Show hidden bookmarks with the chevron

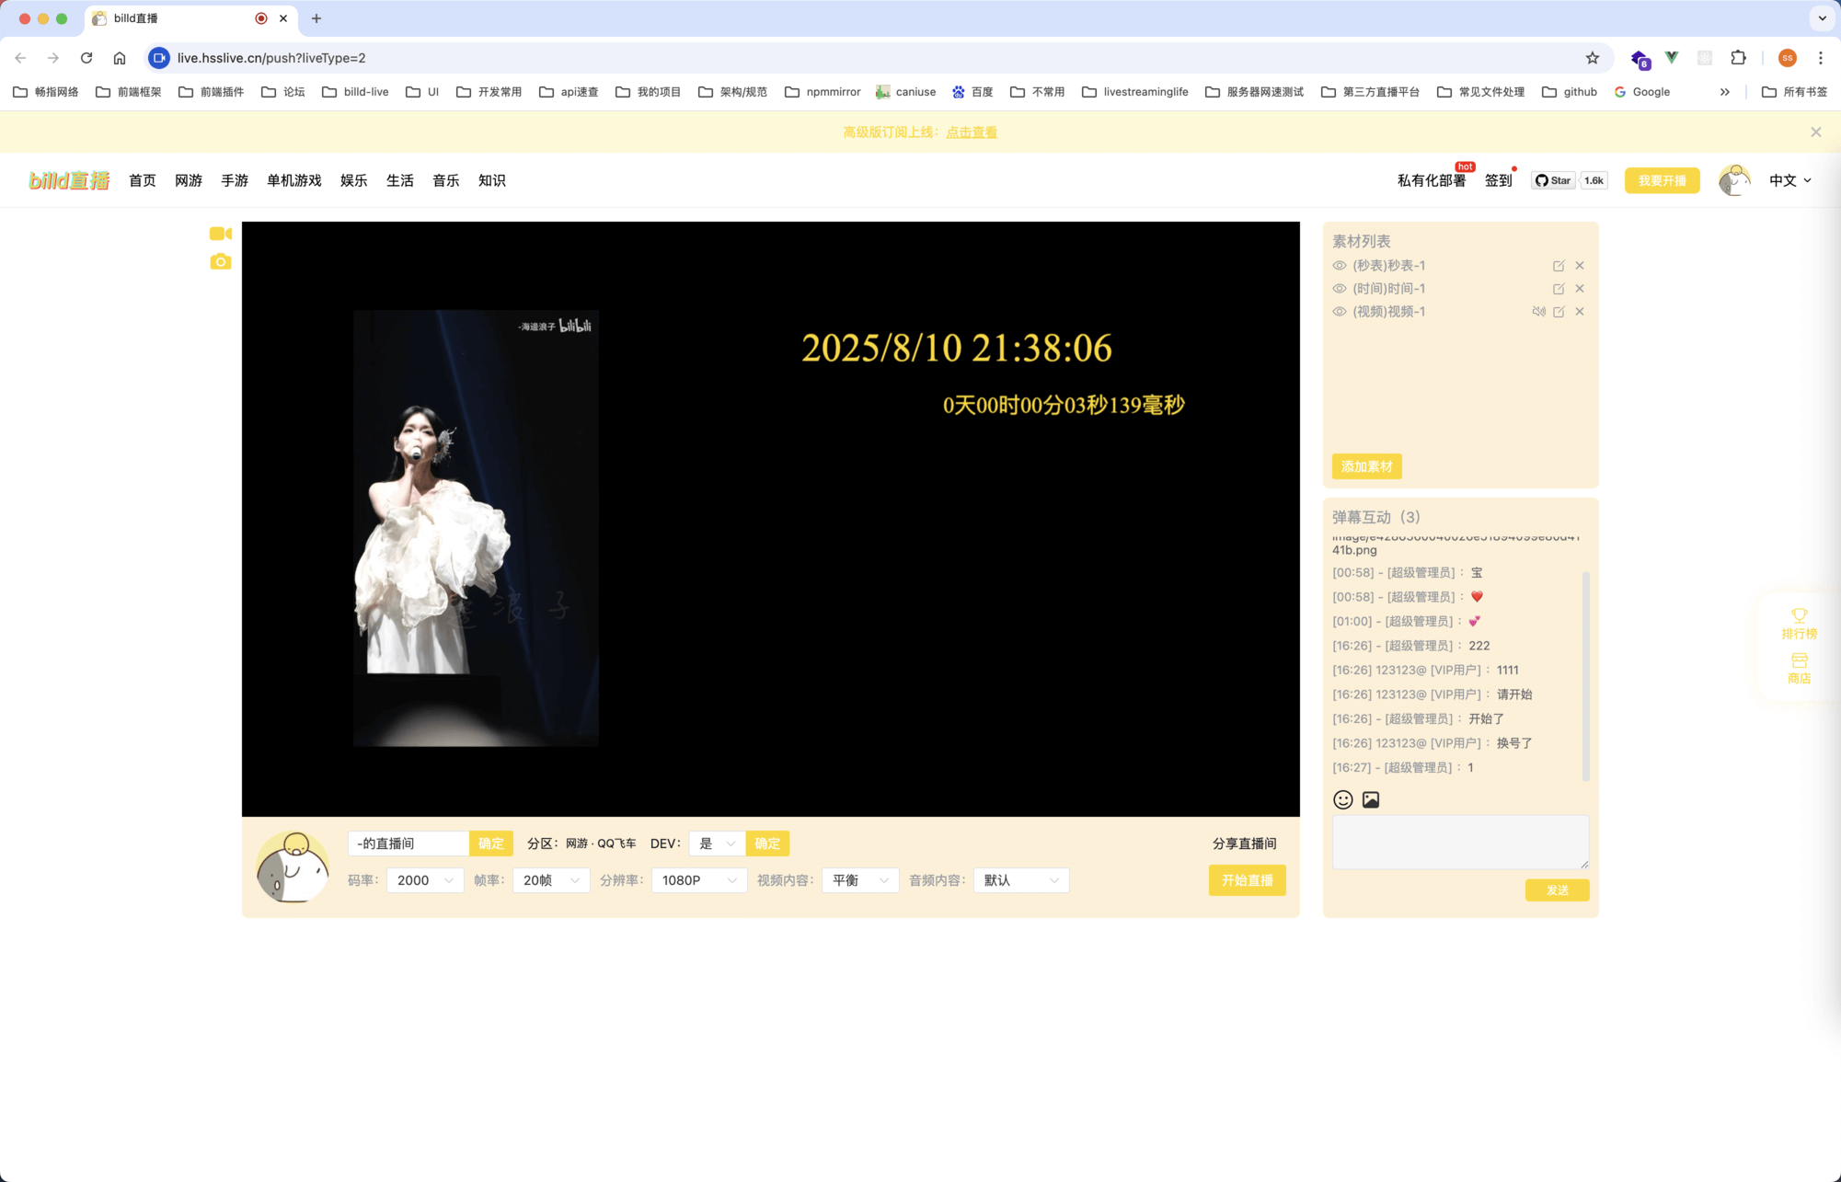click(1725, 92)
